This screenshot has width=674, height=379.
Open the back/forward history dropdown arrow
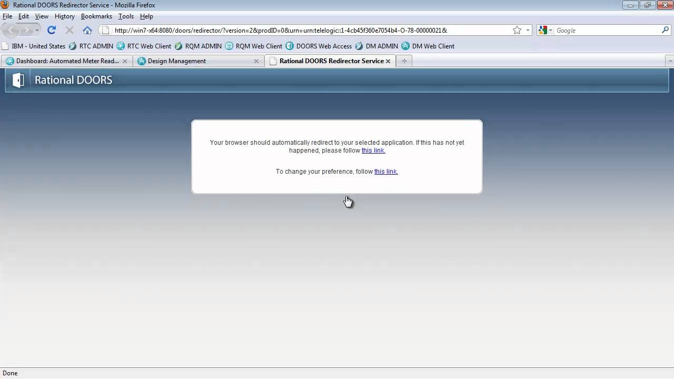point(37,30)
